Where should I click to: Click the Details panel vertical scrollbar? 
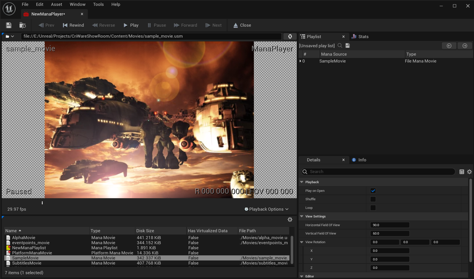point(470,221)
